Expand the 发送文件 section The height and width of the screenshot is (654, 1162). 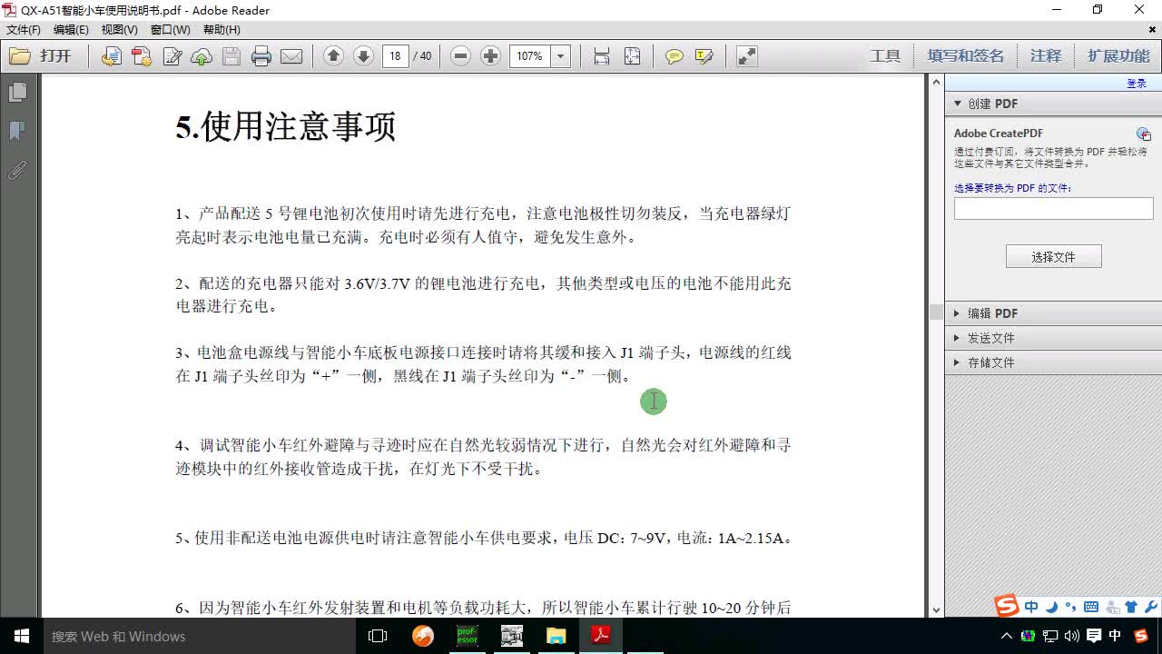pos(1053,338)
